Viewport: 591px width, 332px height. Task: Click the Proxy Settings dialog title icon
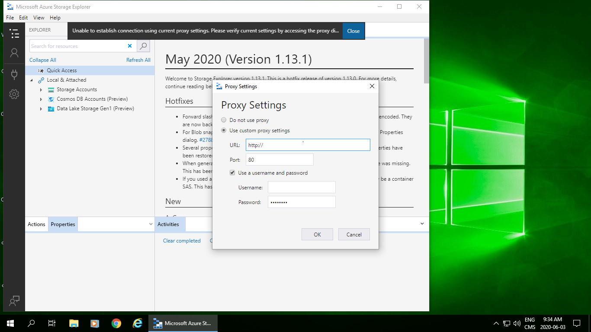pos(219,86)
